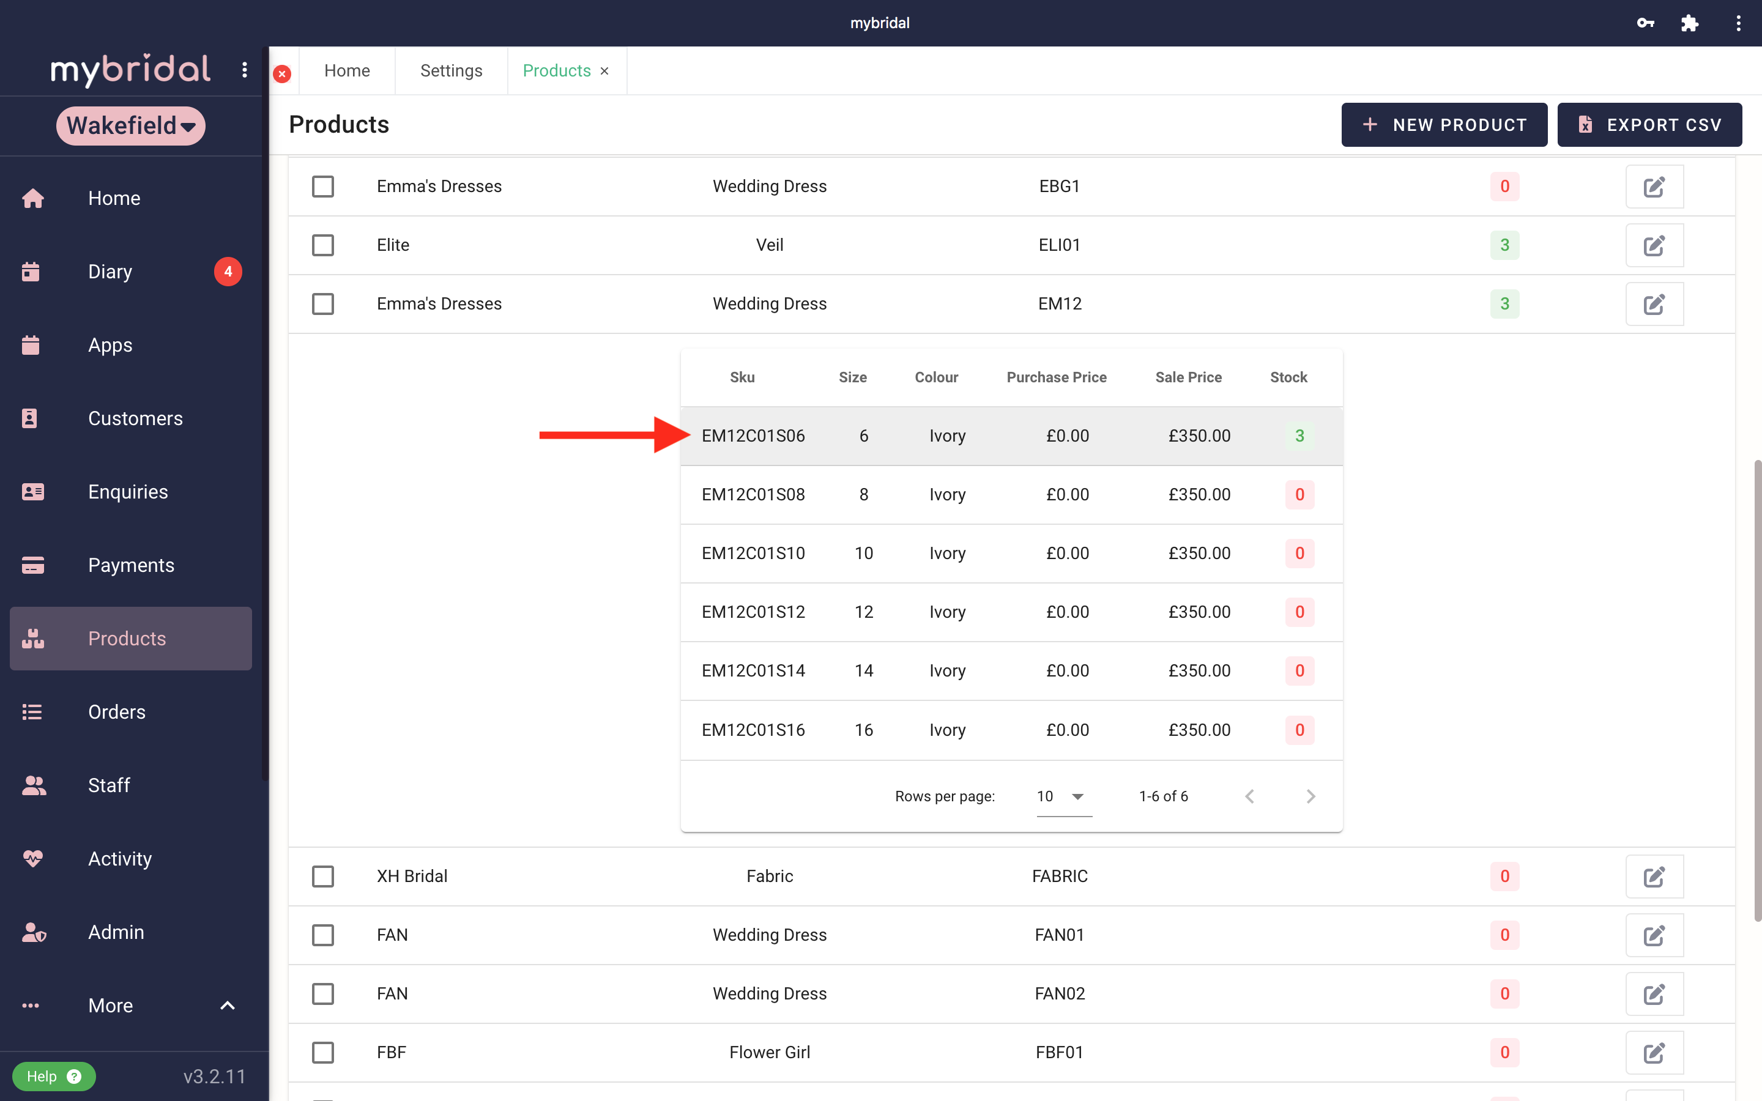The height and width of the screenshot is (1101, 1762).
Task: Open the Diary calendar sidebar icon
Action: (x=31, y=272)
